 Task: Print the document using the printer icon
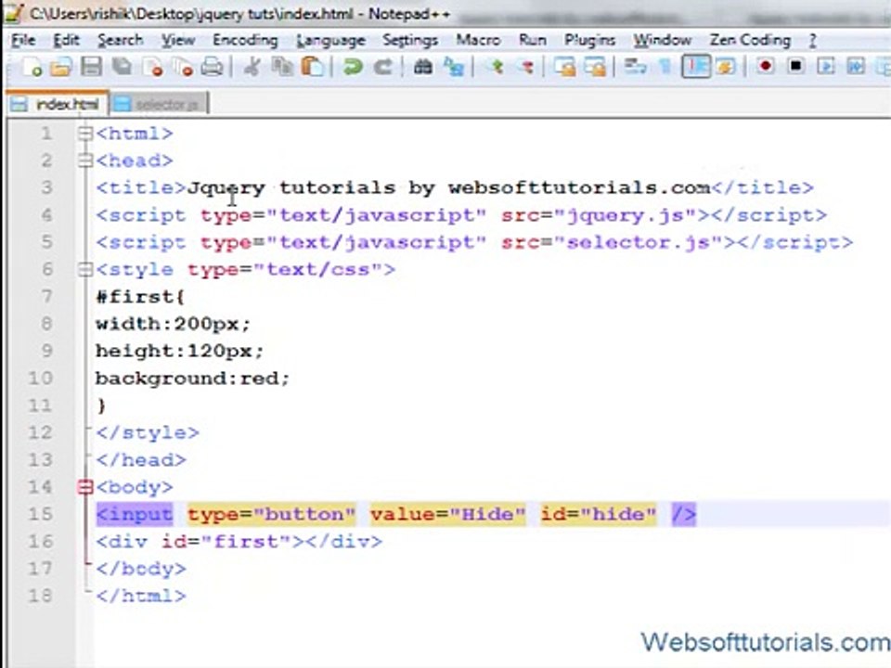click(212, 68)
